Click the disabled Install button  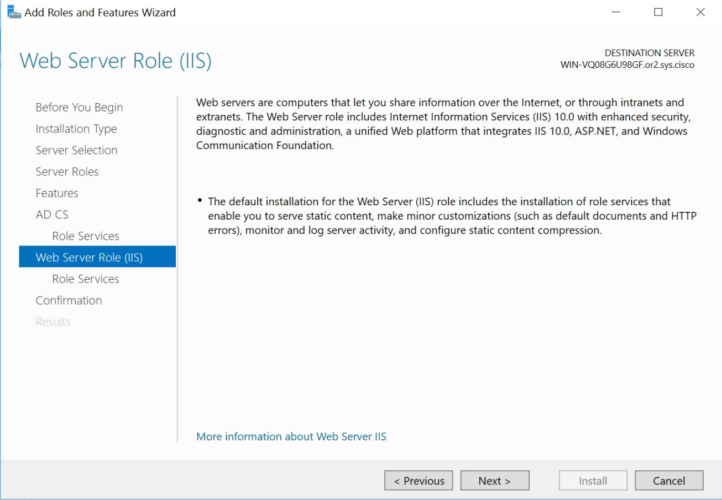click(593, 481)
